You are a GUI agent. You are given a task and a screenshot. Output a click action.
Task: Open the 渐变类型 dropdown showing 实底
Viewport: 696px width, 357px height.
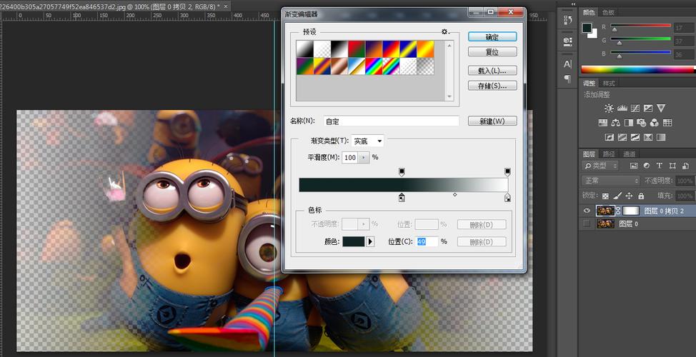[x=368, y=141]
